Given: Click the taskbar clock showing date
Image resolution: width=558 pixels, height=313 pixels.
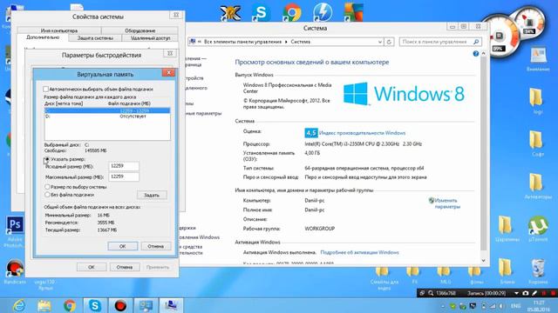Looking at the screenshot, I should (539, 306).
